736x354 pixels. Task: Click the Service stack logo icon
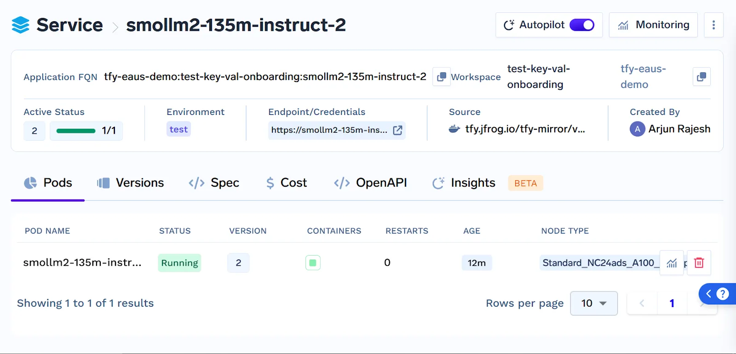pos(20,25)
